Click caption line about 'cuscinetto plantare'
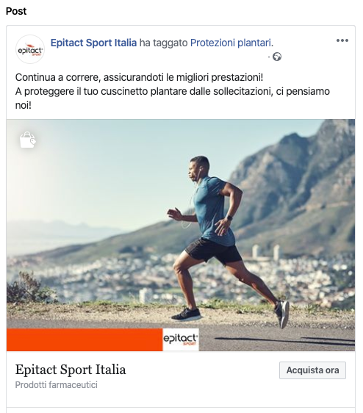 [173, 91]
